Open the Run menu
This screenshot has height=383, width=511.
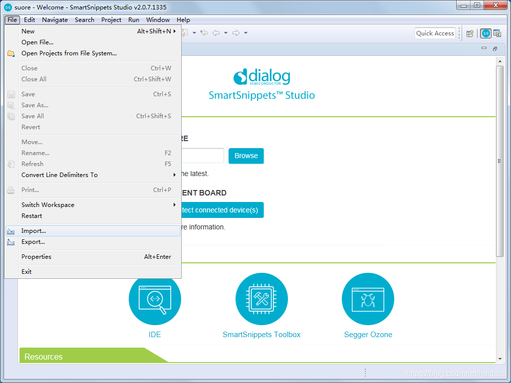(134, 20)
